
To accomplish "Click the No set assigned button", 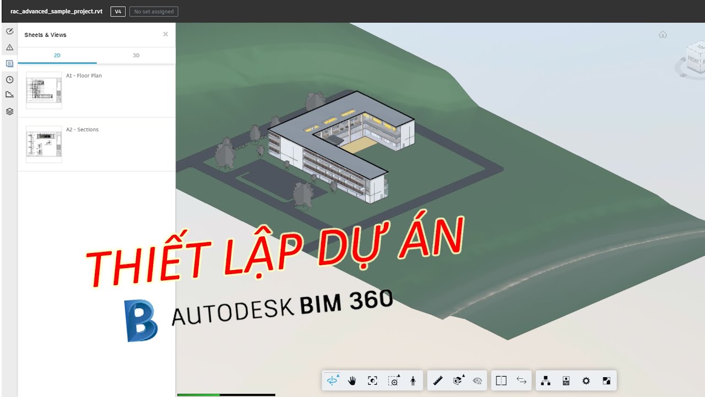I will pos(154,12).
